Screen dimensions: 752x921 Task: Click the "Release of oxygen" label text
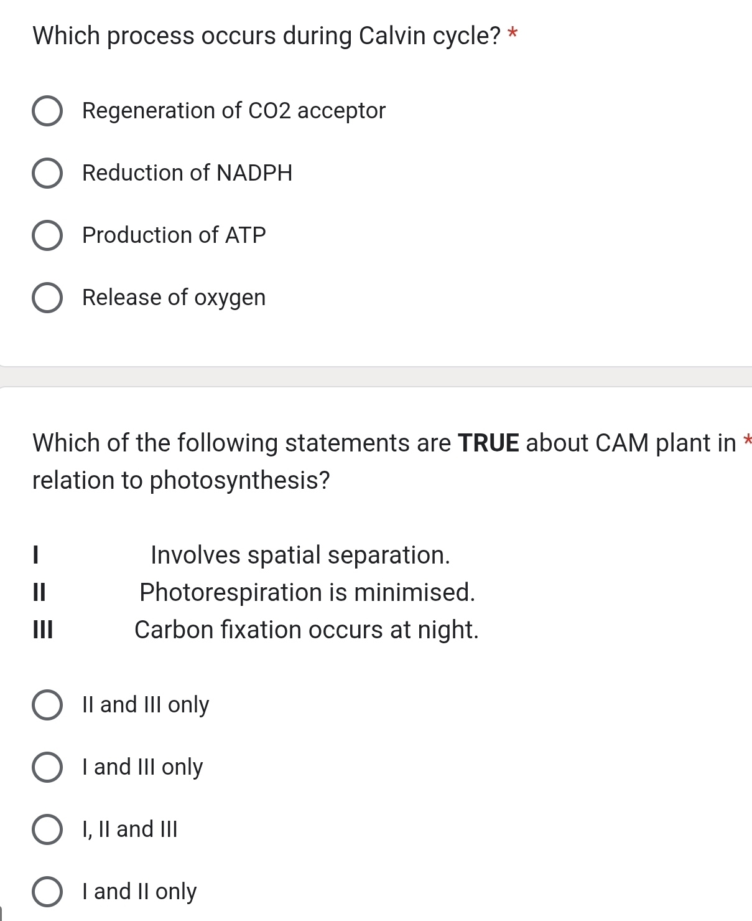click(174, 298)
